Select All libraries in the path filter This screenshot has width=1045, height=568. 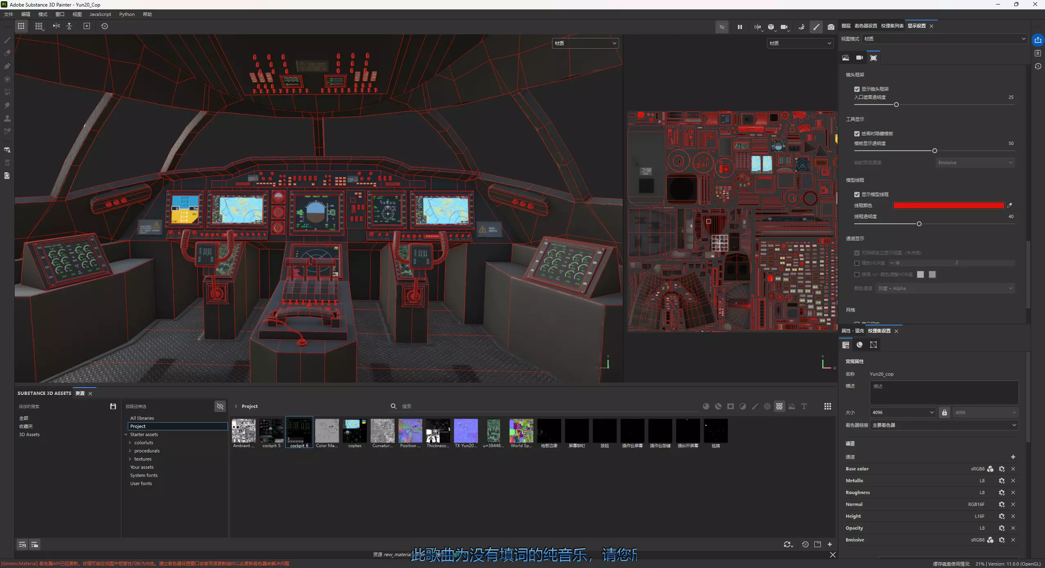pyautogui.click(x=142, y=418)
